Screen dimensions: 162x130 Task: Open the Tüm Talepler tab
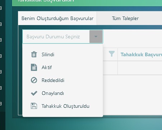coord(125,18)
